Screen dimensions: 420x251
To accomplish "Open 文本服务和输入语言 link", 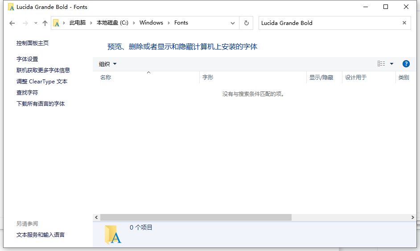I will click(41, 235).
